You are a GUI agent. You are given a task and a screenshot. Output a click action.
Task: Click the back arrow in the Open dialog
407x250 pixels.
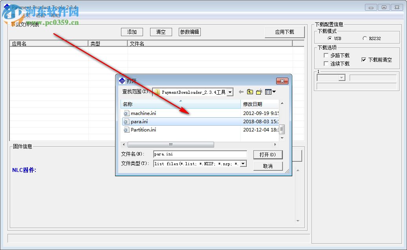241,92
